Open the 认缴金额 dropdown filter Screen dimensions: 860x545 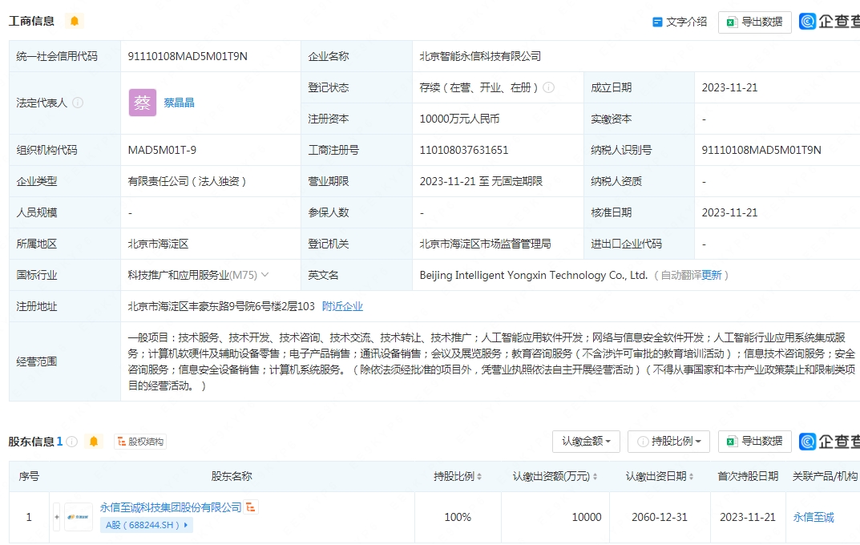[587, 441]
